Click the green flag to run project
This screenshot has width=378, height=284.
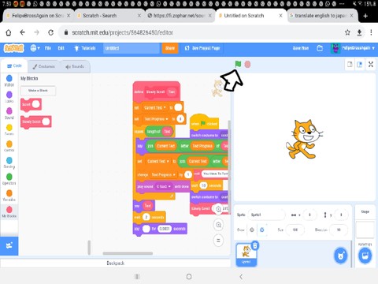pyautogui.click(x=238, y=64)
